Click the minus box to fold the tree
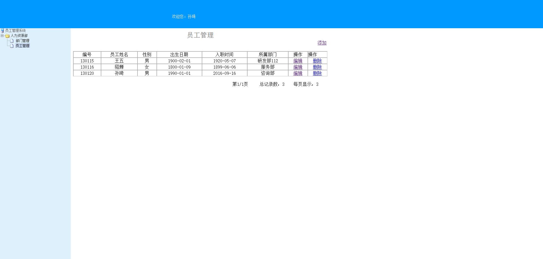 (3, 36)
